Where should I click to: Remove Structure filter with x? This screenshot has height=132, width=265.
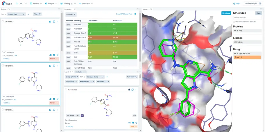[108, 82]
